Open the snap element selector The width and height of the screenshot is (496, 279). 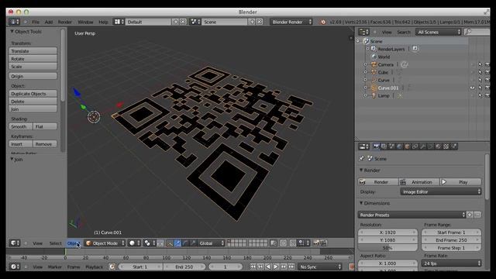click(303, 243)
